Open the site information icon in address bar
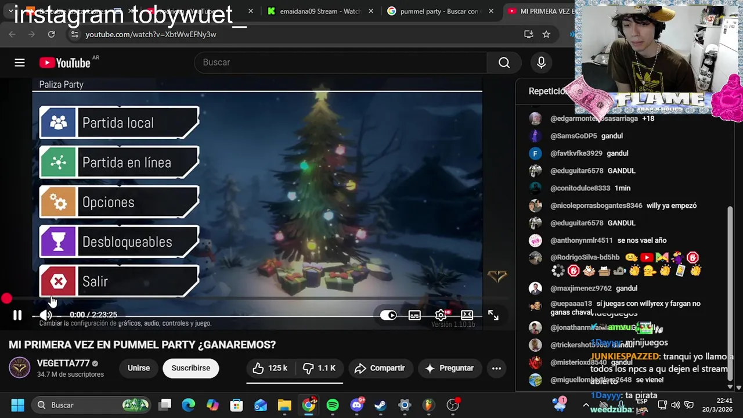This screenshot has height=418, width=743. (74, 34)
